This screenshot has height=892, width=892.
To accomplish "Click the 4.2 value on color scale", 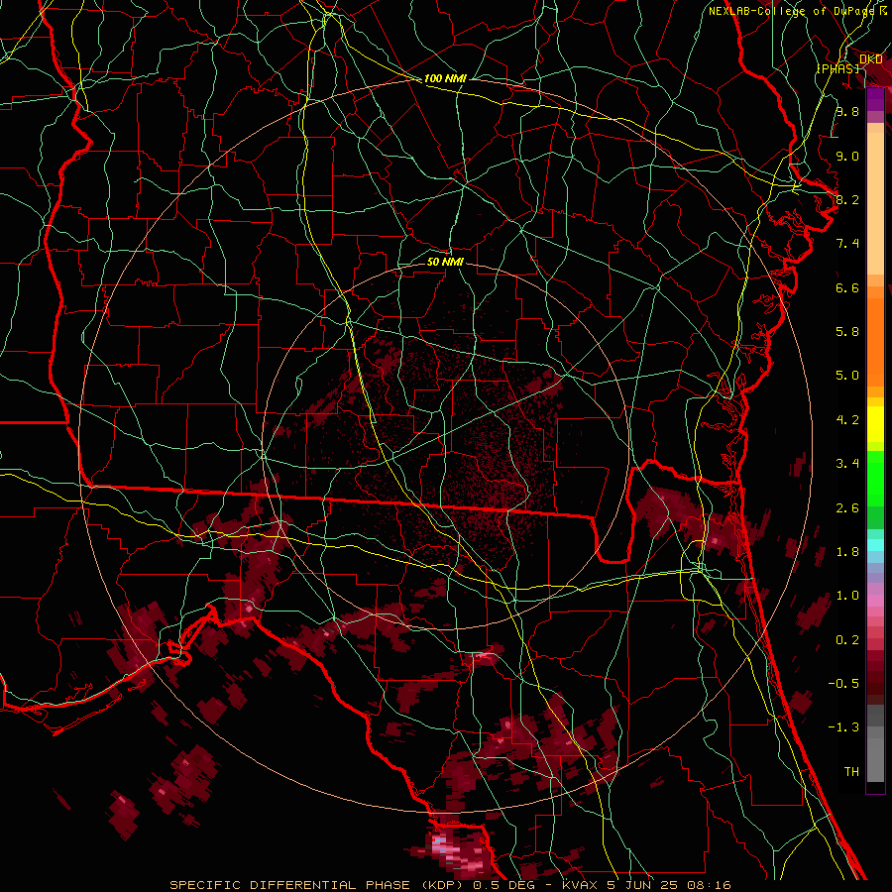I will (847, 420).
